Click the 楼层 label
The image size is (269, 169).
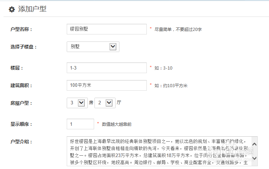point(17,68)
